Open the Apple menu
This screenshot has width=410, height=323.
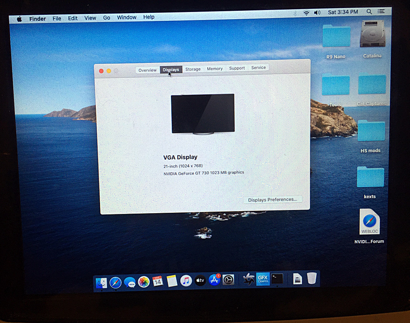pyautogui.click(x=19, y=19)
